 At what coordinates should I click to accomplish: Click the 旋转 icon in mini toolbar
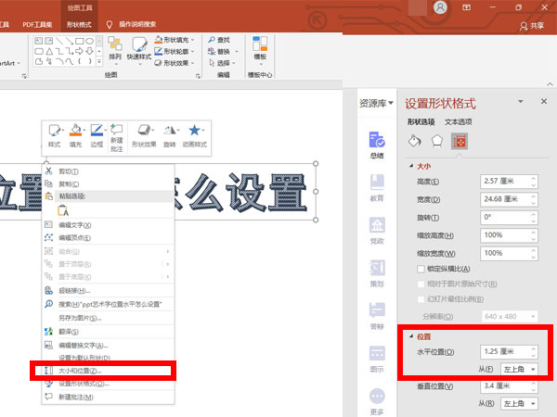[x=170, y=135]
